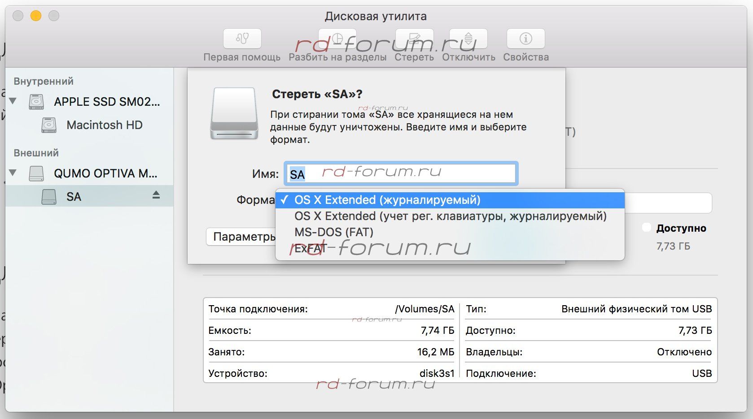Image resolution: width=753 pixels, height=419 pixels.
Task: Select MS-DOS (FAT) from the format list
Action: tap(333, 232)
